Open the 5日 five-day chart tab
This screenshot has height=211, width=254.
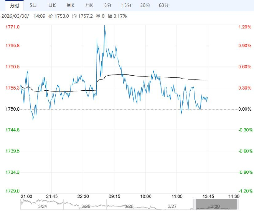pyautogui.click(x=33, y=5)
